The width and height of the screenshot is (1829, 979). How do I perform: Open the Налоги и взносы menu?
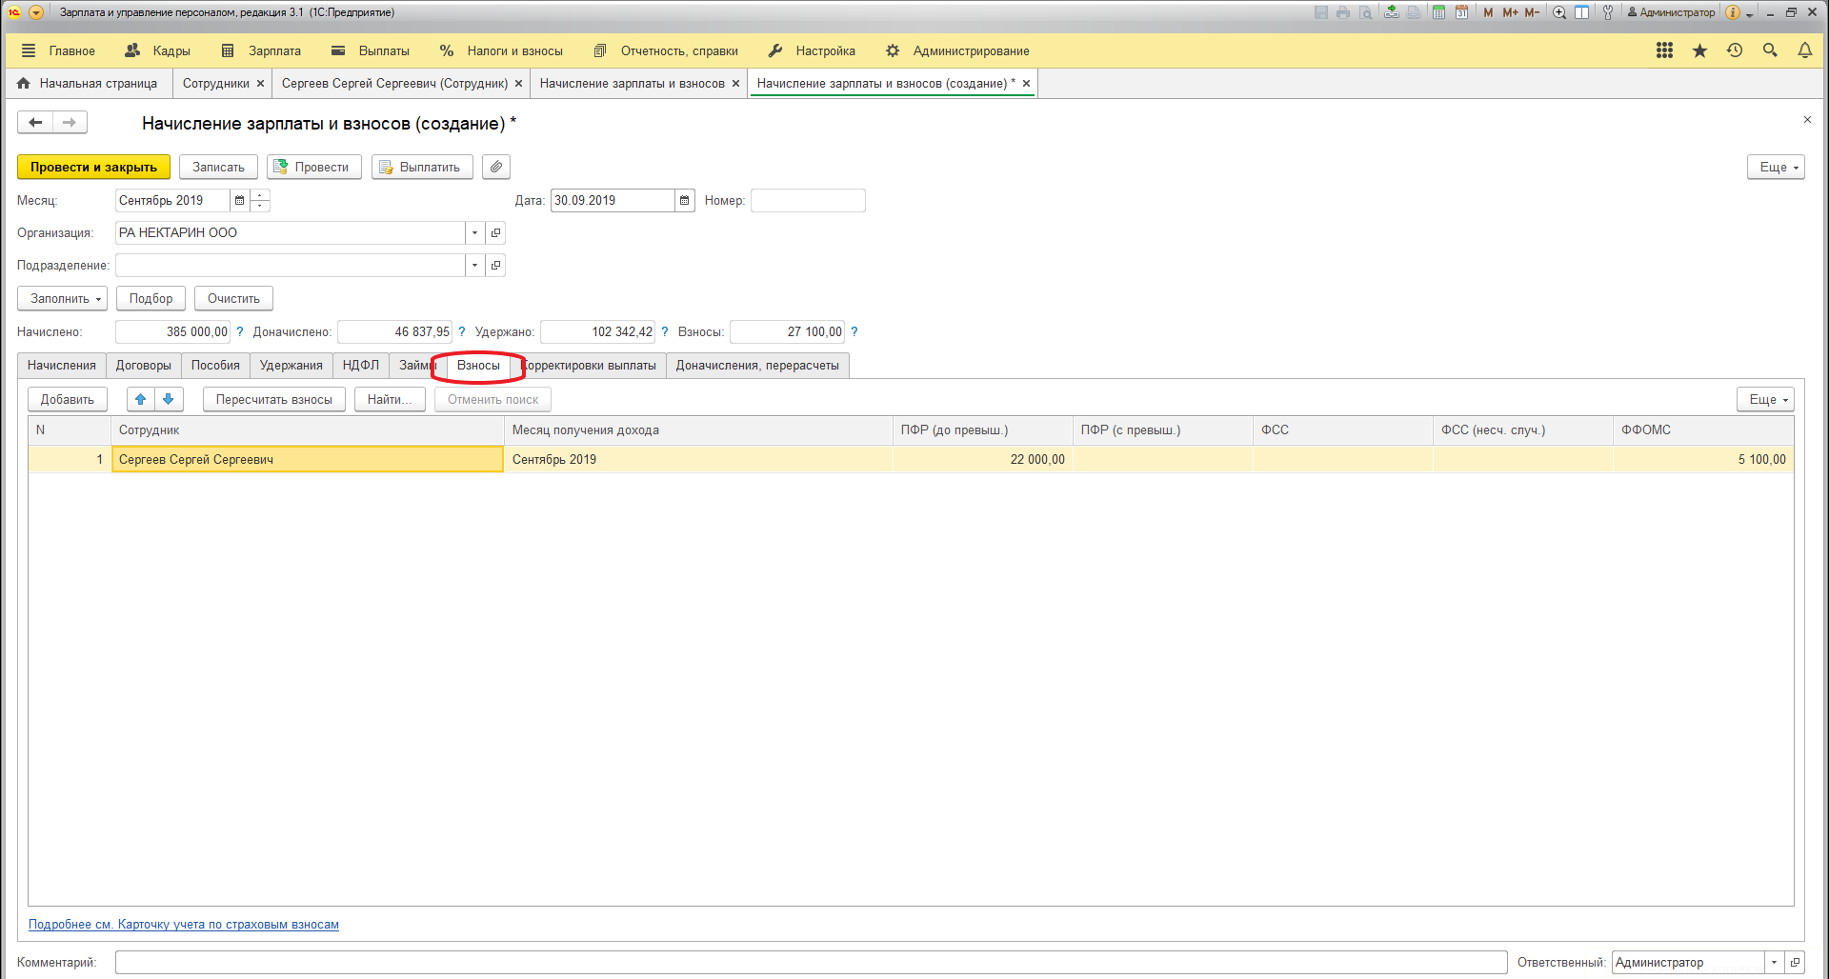[x=501, y=50]
